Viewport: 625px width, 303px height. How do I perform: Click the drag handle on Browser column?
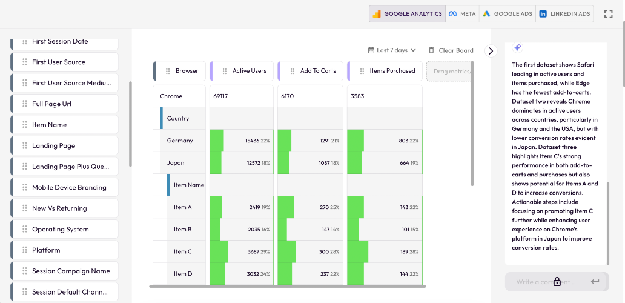[168, 71]
